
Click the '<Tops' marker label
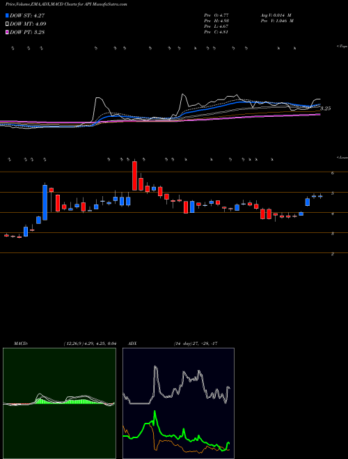[342, 47]
